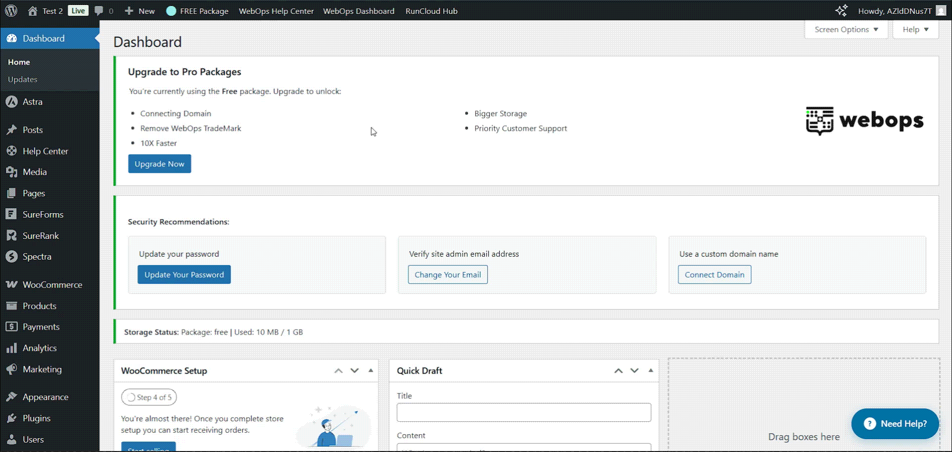Open the Astra menu in the sidebar
The width and height of the screenshot is (952, 452).
coord(33,102)
